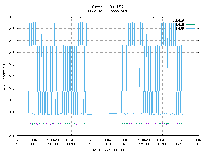
Task: Click the 130423 13:00 time tick label
Action: [108, 142]
